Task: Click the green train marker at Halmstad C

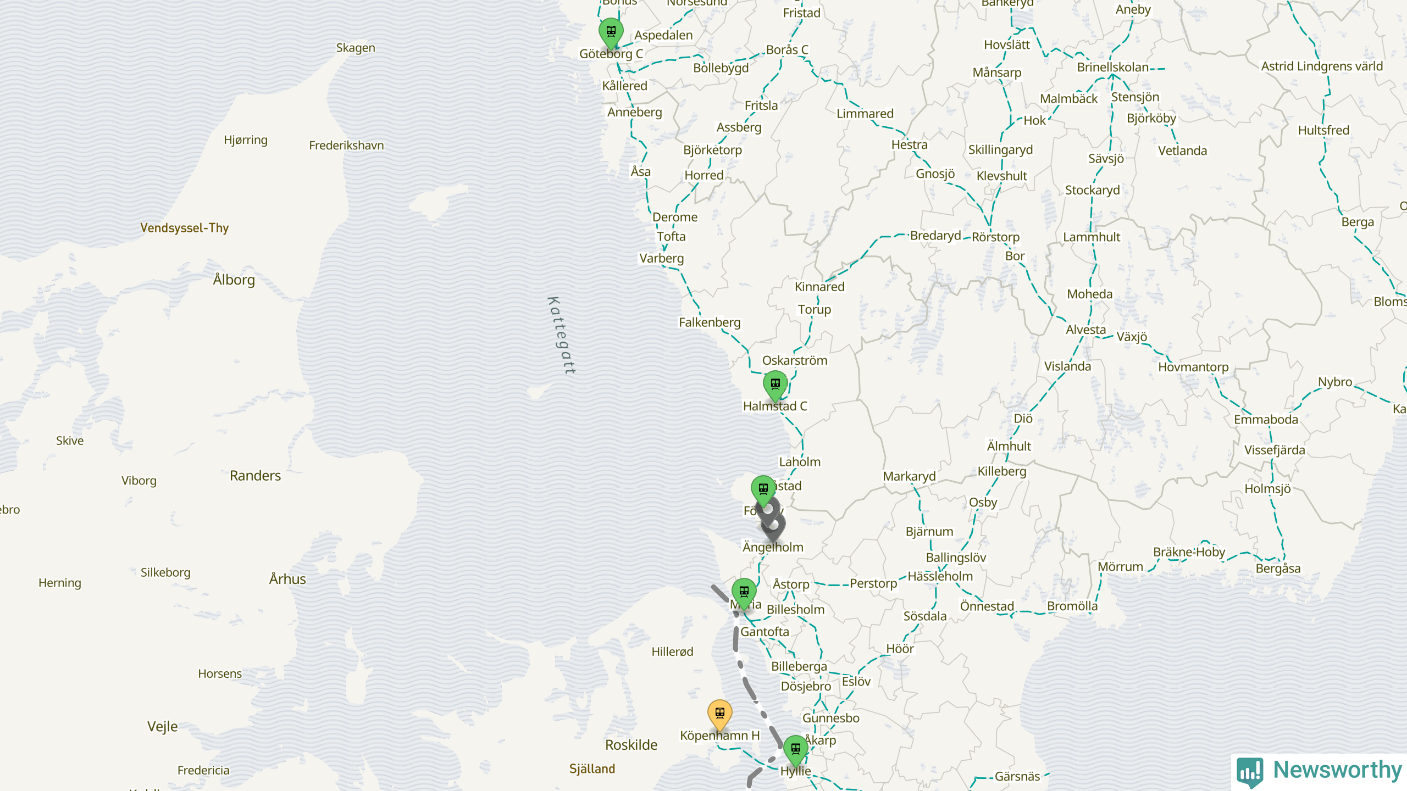Action: [775, 386]
